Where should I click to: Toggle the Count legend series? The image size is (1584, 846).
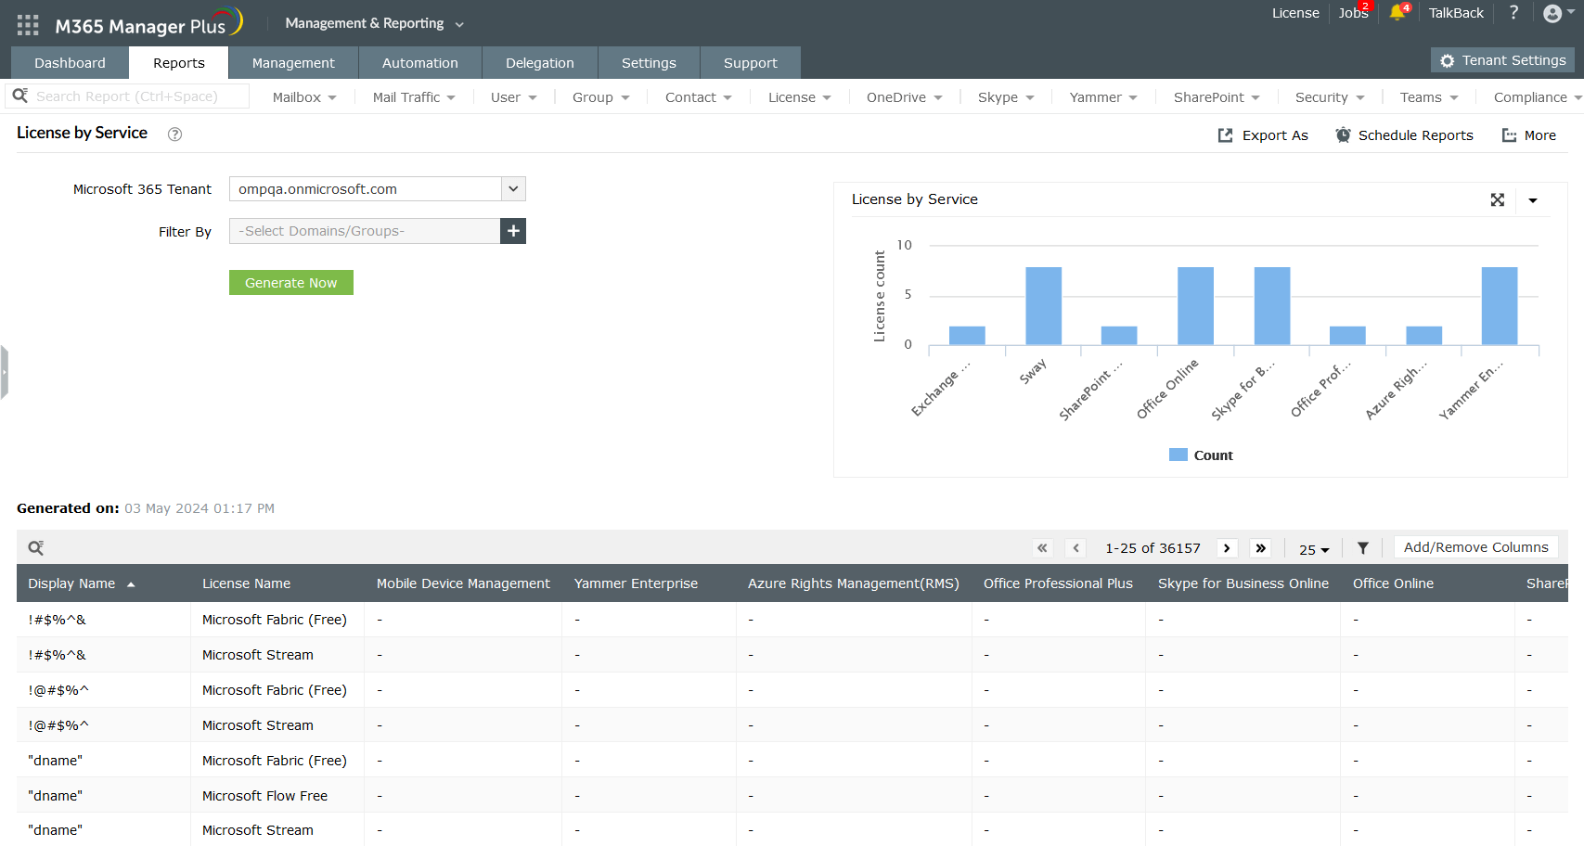1202,455
